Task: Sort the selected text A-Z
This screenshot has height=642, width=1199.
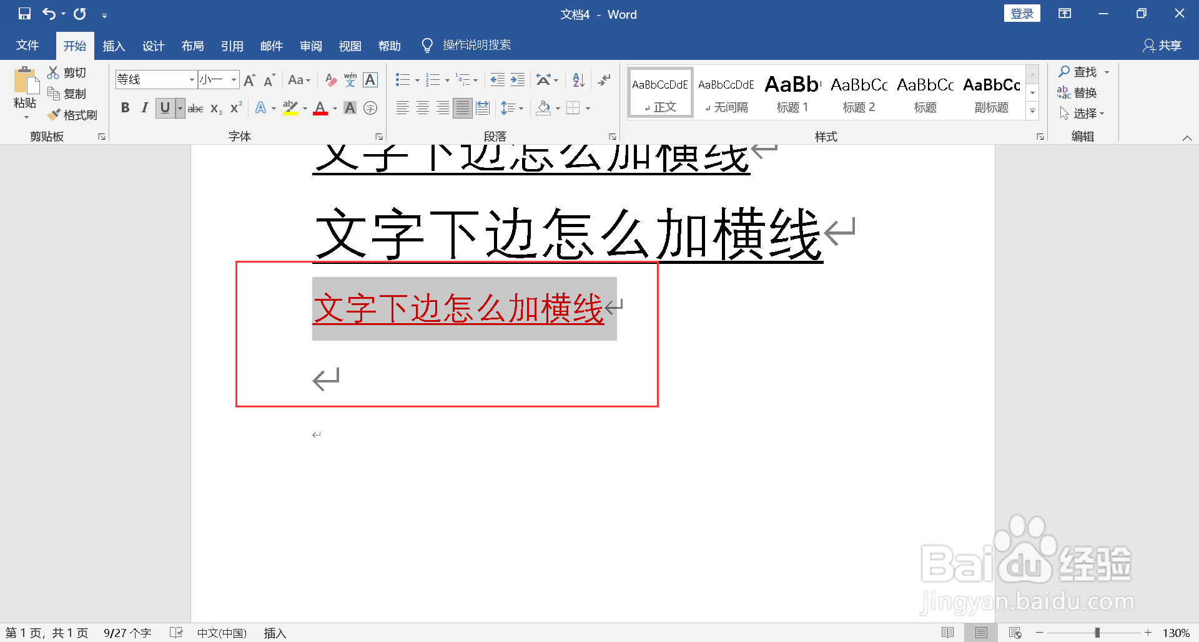Action: pyautogui.click(x=579, y=80)
